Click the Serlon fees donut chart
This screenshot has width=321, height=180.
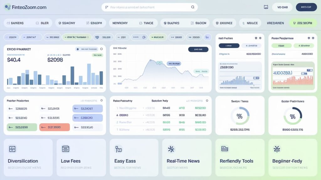(240, 116)
